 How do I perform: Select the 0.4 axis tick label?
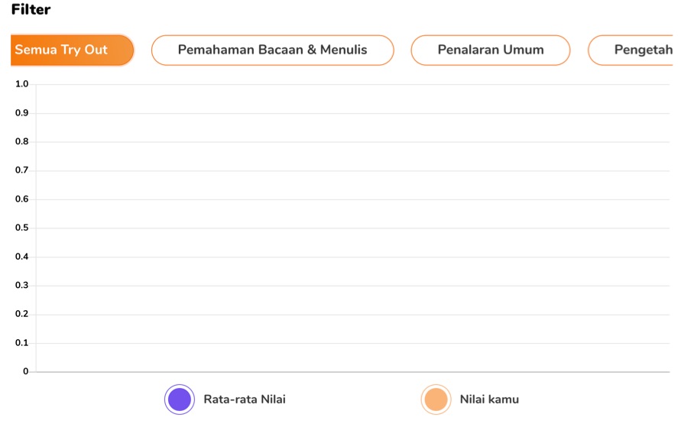pyautogui.click(x=21, y=257)
